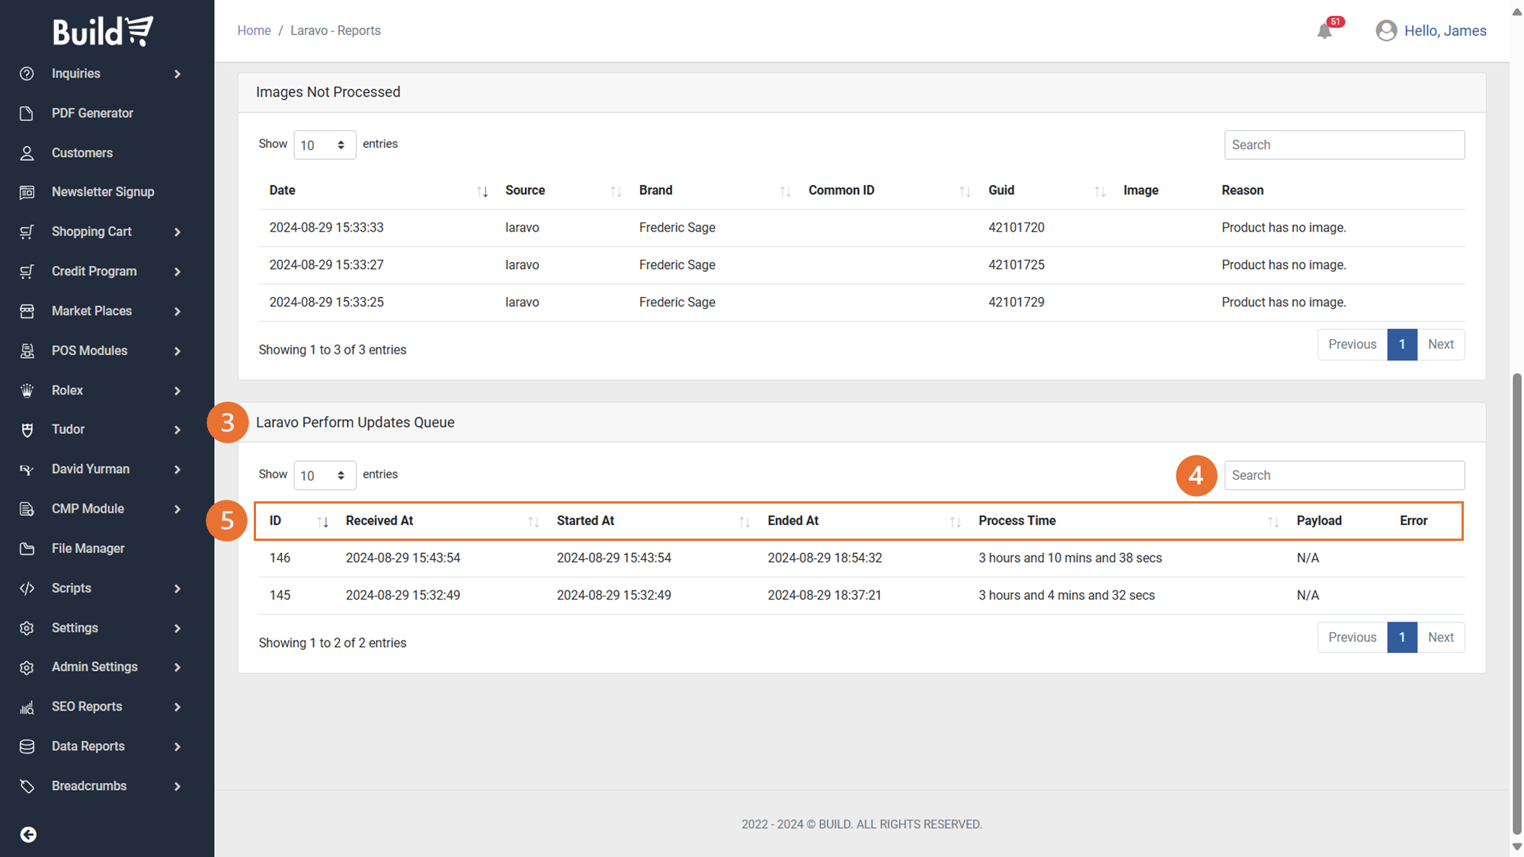Open entries dropdown for Laravo Updates Queue
Viewport: 1524px width, 857px height.
324,475
